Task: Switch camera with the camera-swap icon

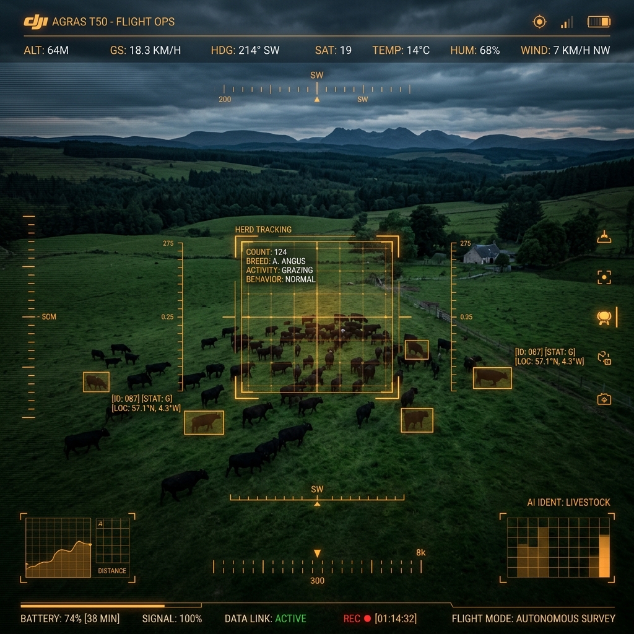Action: click(604, 358)
